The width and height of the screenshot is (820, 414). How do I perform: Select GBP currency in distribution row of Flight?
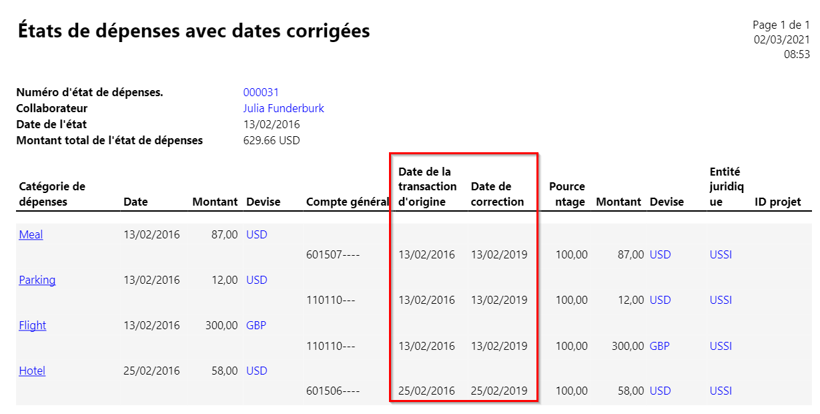[660, 346]
